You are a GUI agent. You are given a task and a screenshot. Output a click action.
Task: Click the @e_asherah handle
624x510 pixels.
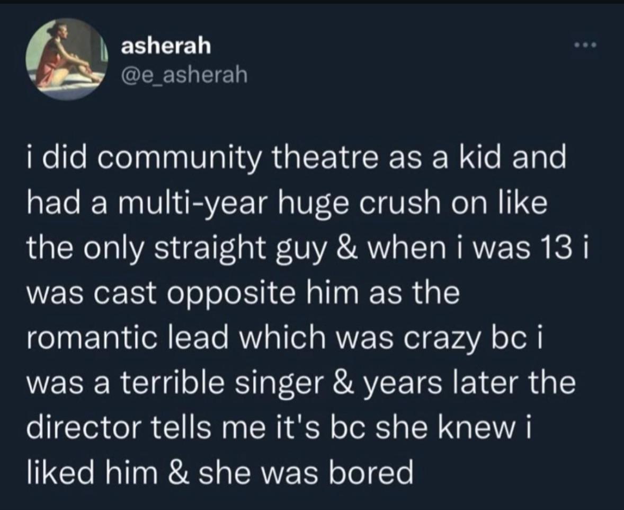coord(184,75)
